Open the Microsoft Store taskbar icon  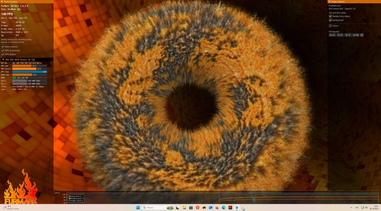click(191, 208)
